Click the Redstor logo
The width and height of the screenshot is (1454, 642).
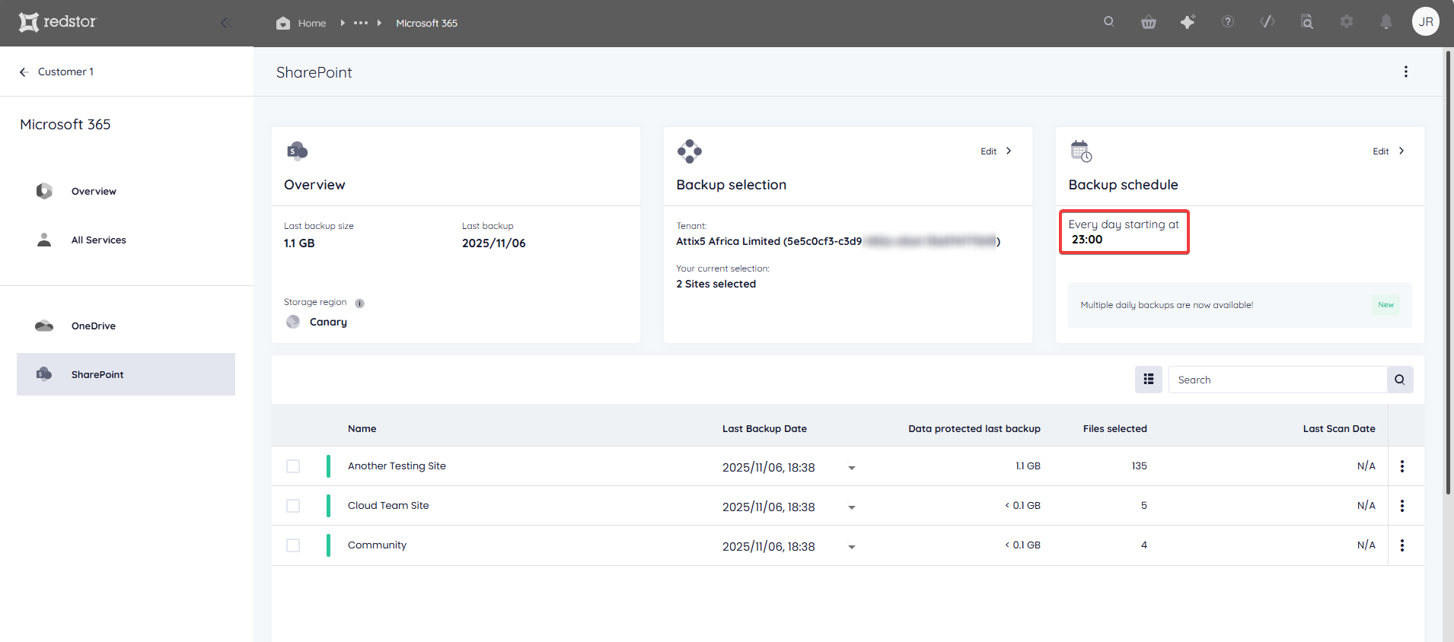(58, 22)
